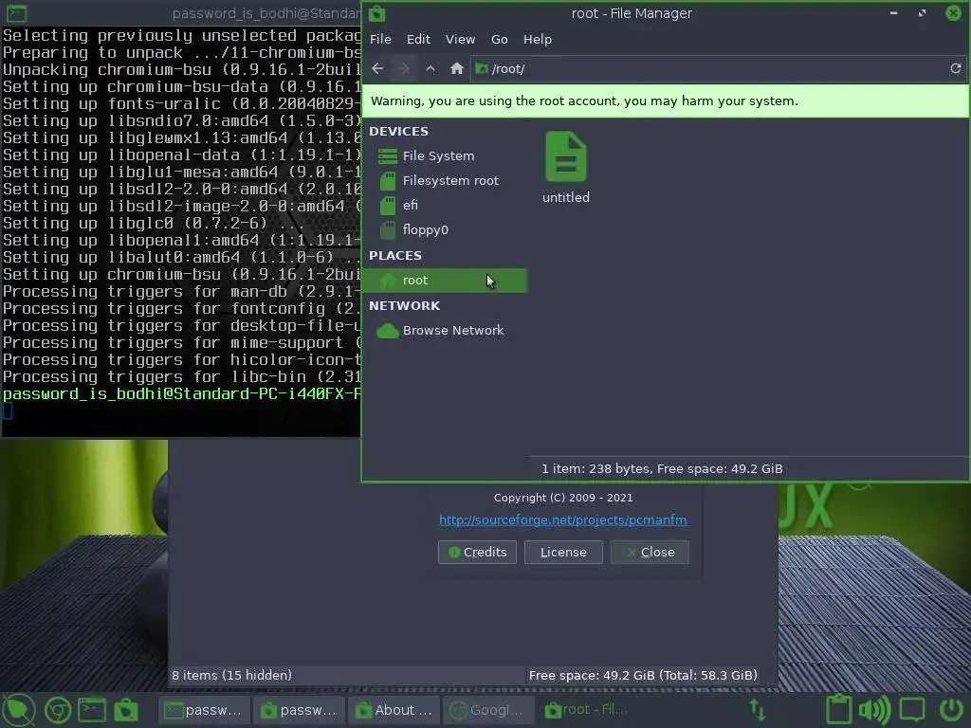Click the Credits button
Viewport: 971px width, 728px height.
point(477,553)
